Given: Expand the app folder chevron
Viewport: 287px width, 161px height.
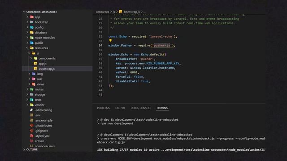Looking at the screenshot, I should click(27, 17).
